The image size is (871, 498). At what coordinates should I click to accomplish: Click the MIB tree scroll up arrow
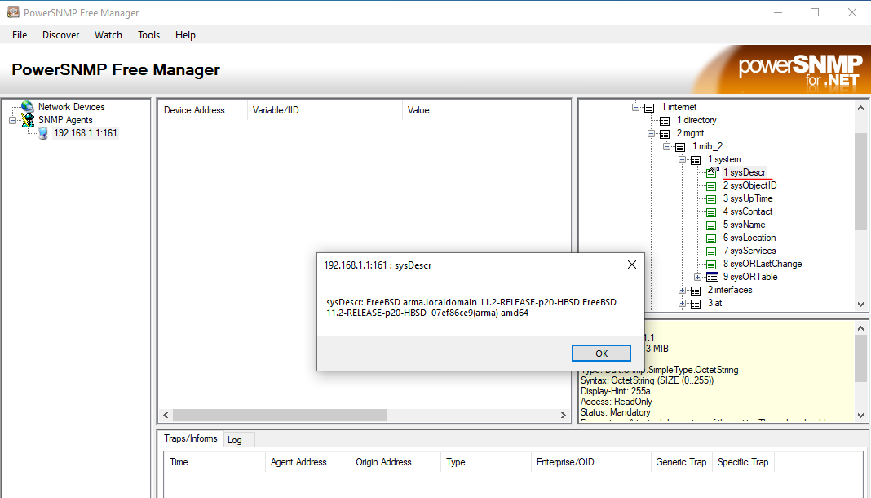point(860,108)
